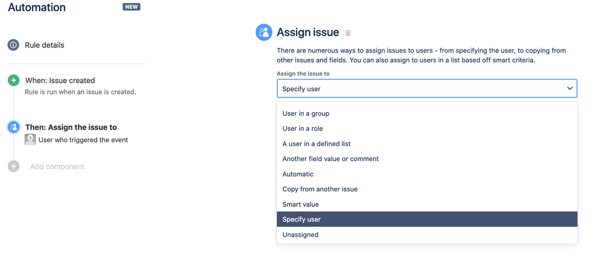
Task: Select the 'Automatic' assignment option
Action: pos(298,174)
